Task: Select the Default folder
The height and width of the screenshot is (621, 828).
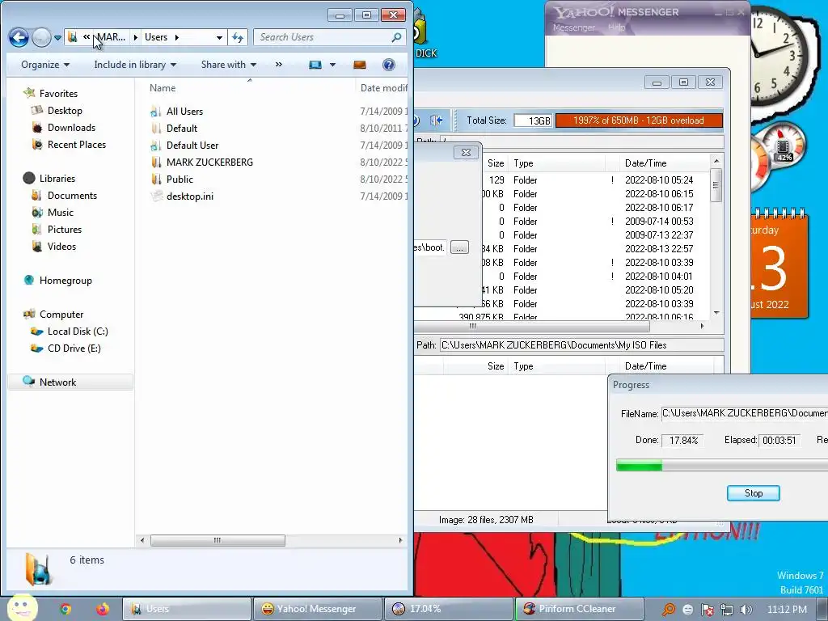Action: pos(182,129)
